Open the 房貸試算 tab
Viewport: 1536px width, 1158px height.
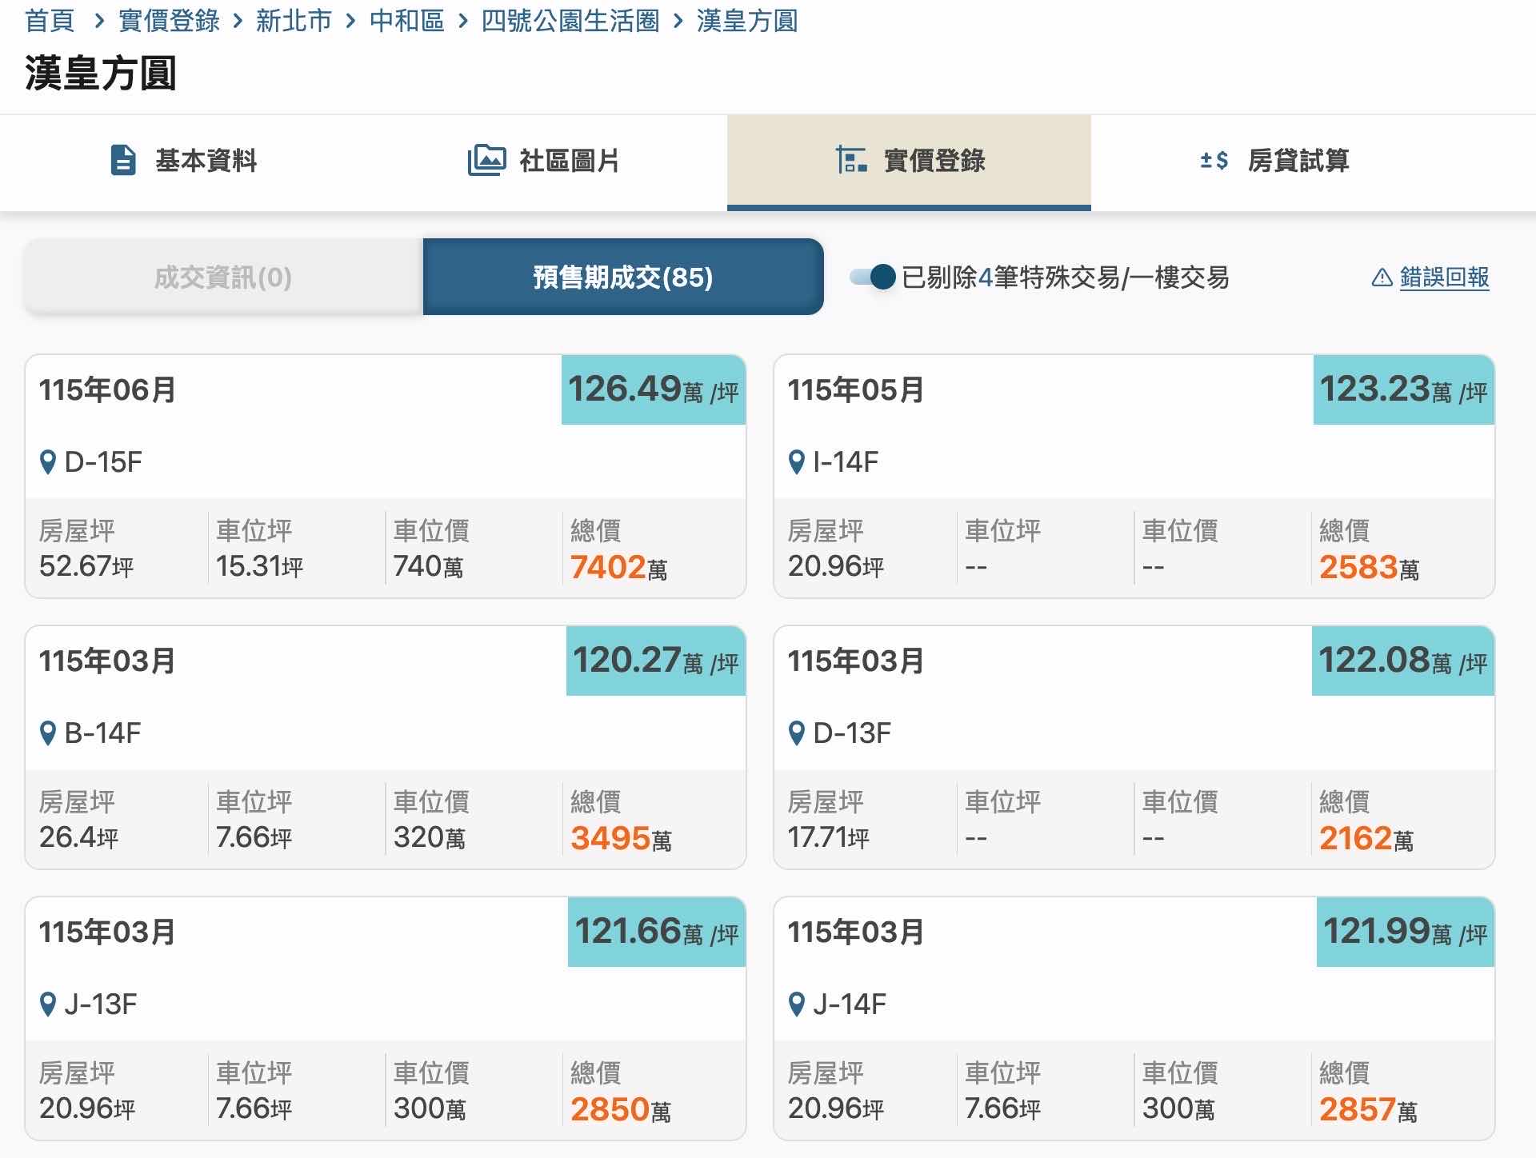(1274, 162)
